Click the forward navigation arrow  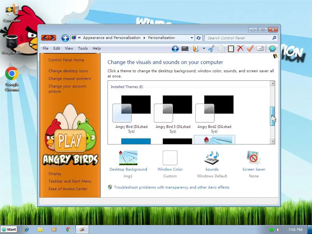pyautogui.click(x=52, y=37)
